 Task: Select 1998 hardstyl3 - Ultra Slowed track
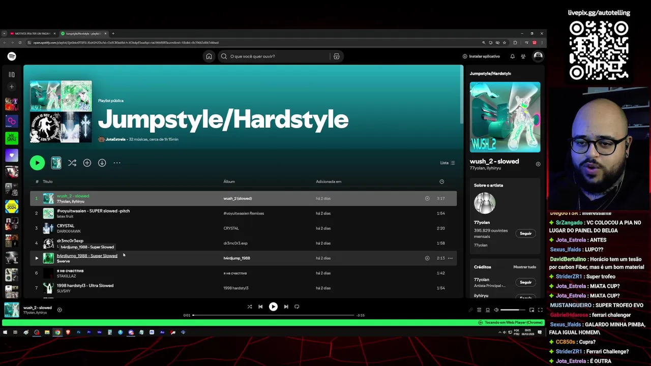coord(85,286)
